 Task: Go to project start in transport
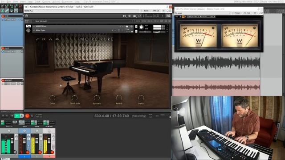[3, 116]
